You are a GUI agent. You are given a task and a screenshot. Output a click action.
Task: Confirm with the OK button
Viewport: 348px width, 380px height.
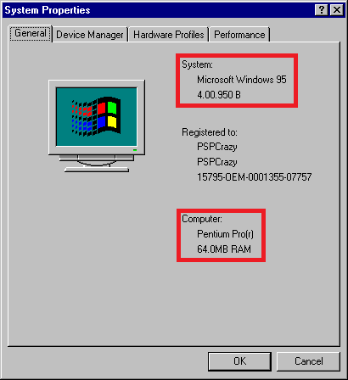click(x=239, y=361)
